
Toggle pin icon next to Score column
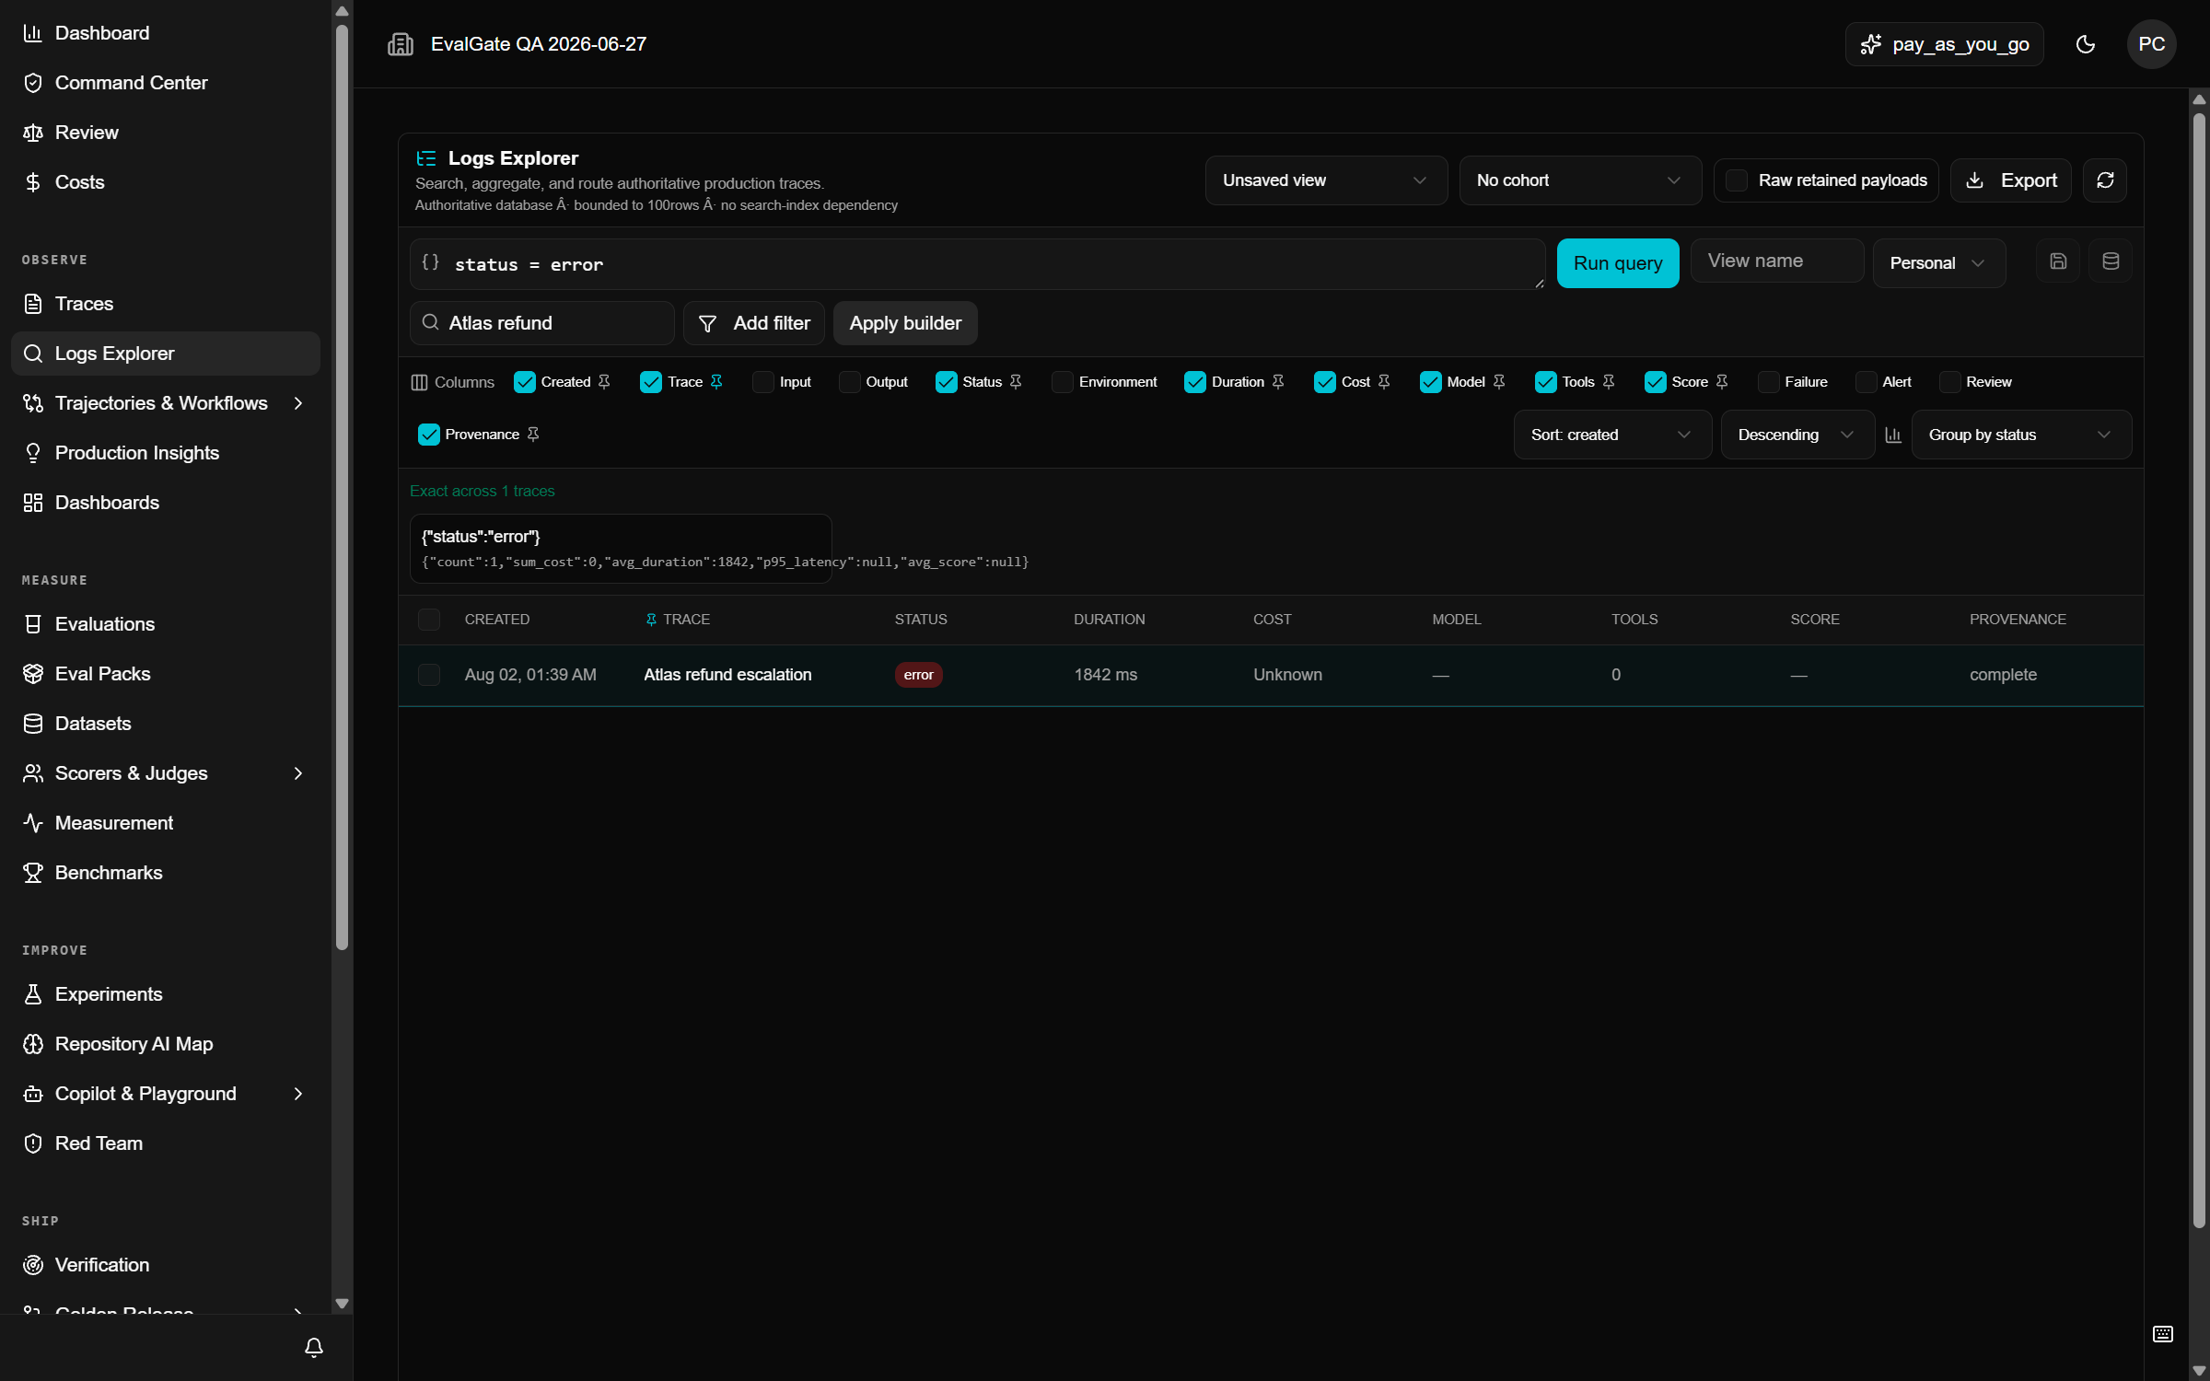[x=1722, y=382]
